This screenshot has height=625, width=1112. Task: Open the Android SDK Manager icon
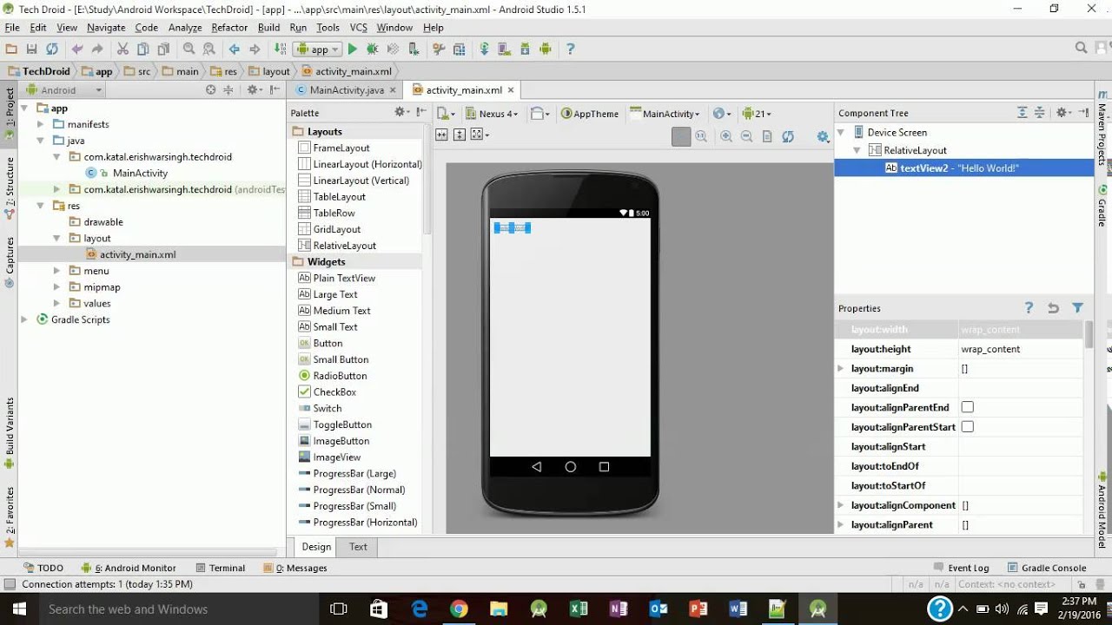tap(526, 49)
